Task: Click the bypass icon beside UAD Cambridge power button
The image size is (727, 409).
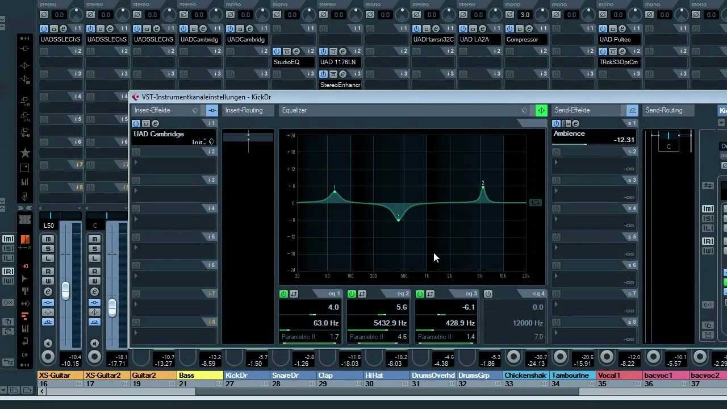Action: click(145, 123)
